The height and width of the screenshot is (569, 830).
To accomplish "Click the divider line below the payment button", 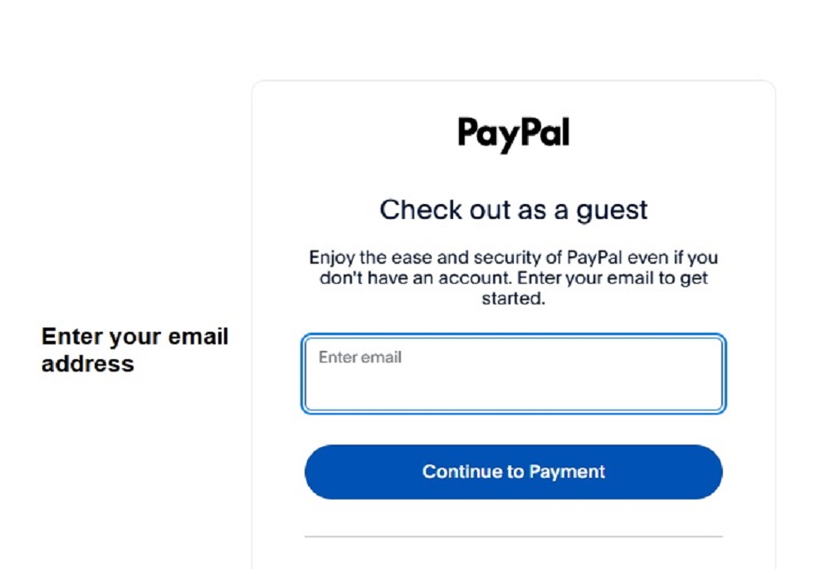I will (x=513, y=537).
